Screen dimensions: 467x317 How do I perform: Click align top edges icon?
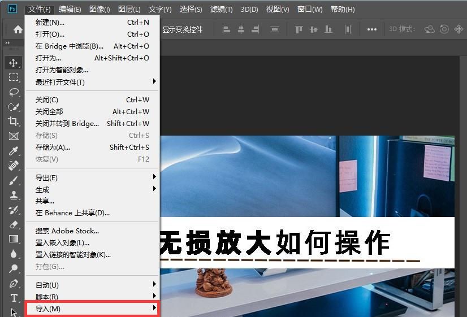point(299,29)
